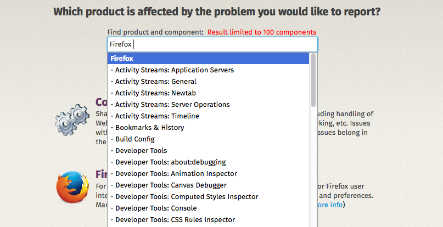443x227 pixels.
Task: Choose Activity Streams: Server Operations
Action: pos(208,105)
